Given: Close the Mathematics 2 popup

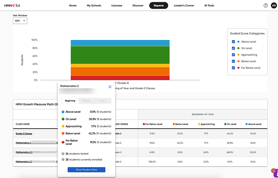Looking at the screenshot, I should coord(110,87).
